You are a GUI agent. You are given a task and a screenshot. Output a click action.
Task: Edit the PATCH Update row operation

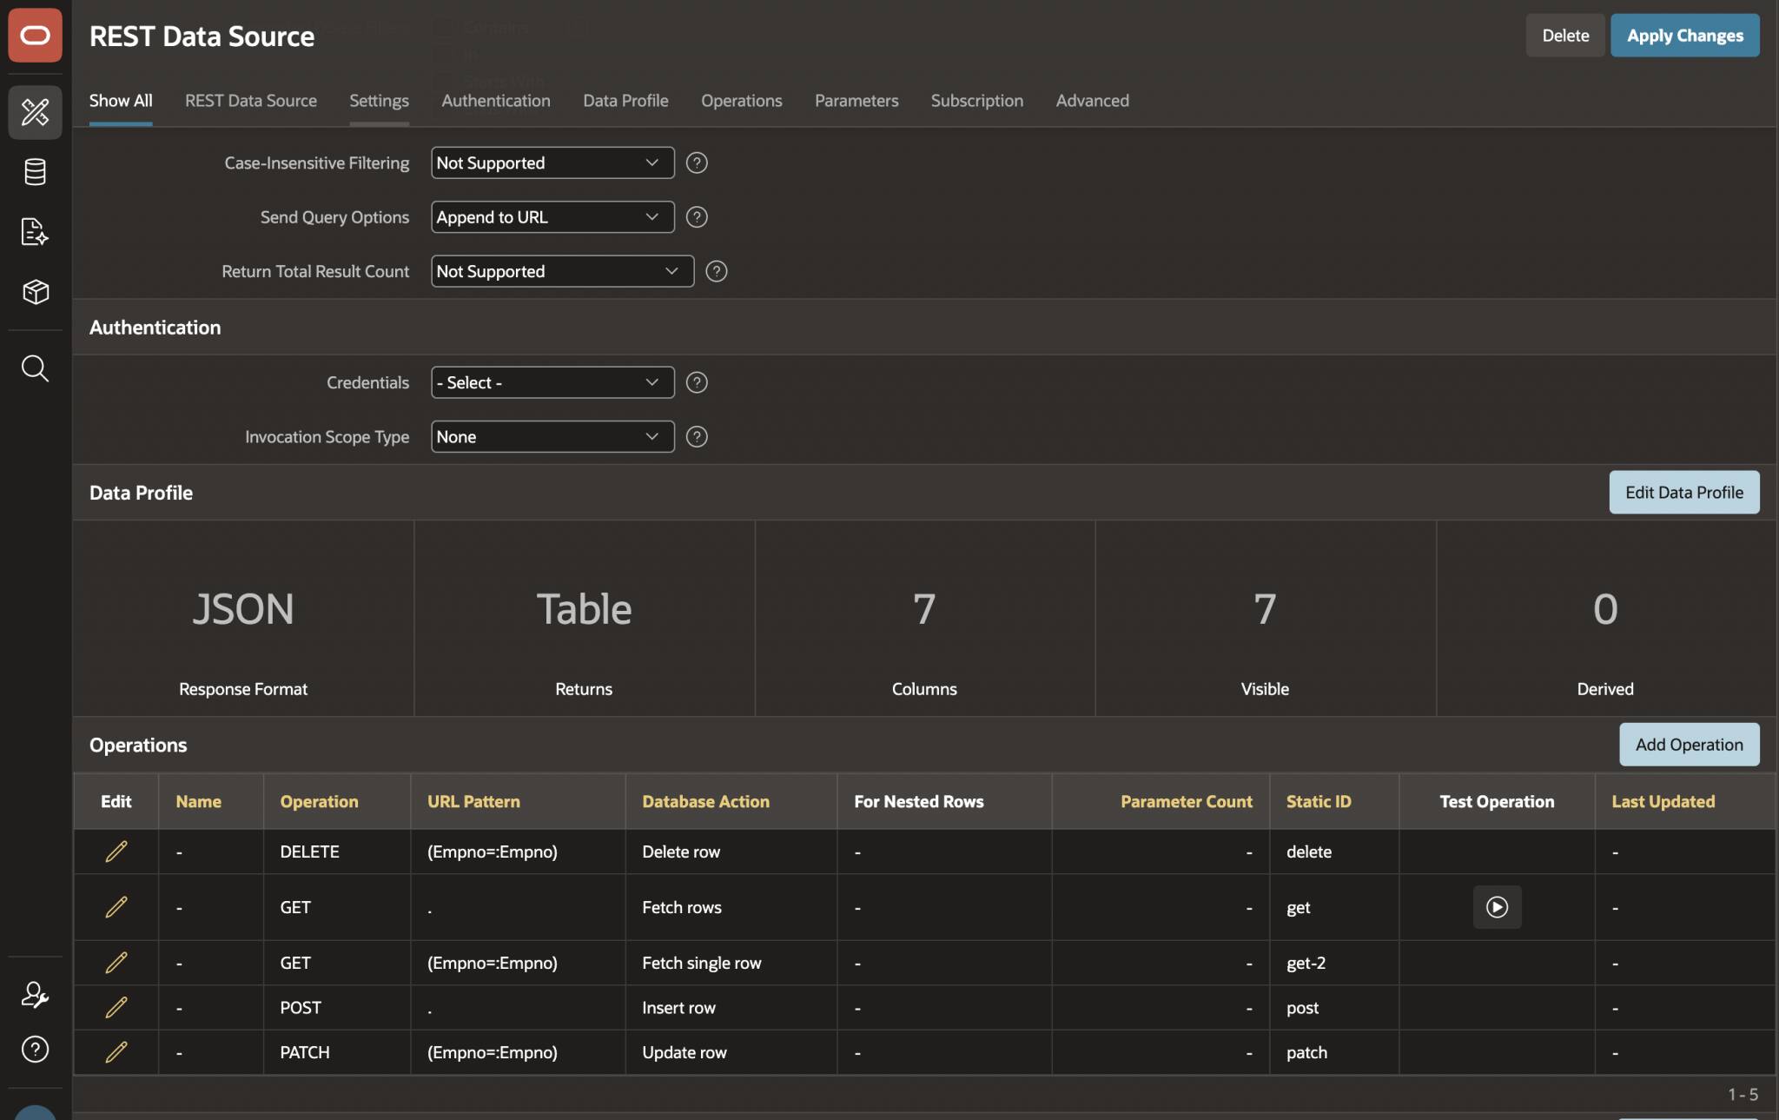point(116,1052)
